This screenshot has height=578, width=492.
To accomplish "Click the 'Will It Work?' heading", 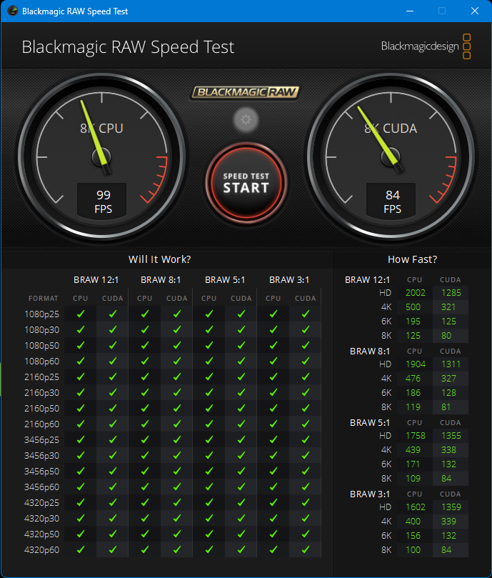I will (159, 259).
